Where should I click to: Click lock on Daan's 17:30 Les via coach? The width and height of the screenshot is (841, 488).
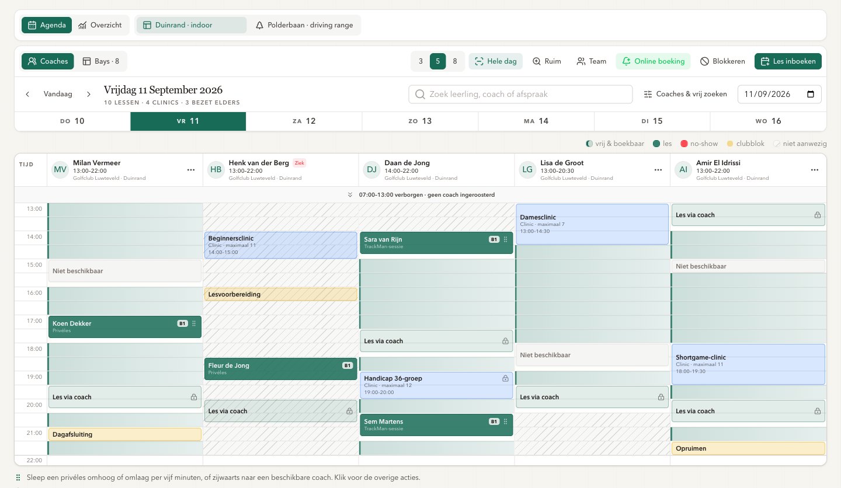tap(506, 341)
